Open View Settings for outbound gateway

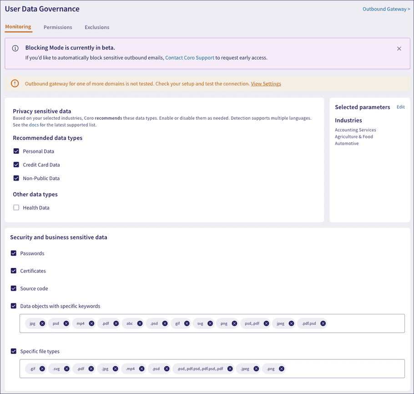coord(266,83)
